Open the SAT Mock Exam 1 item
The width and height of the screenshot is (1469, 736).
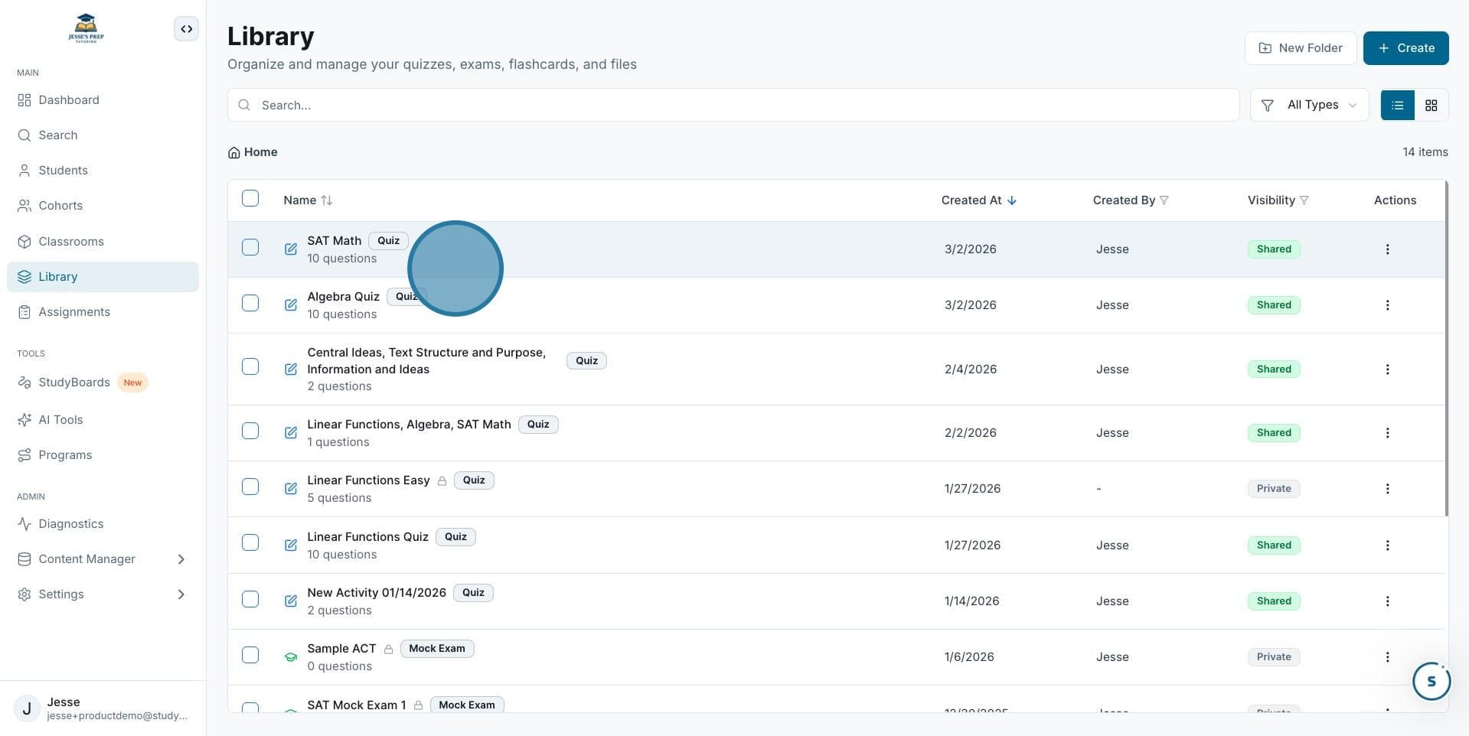[x=357, y=705]
